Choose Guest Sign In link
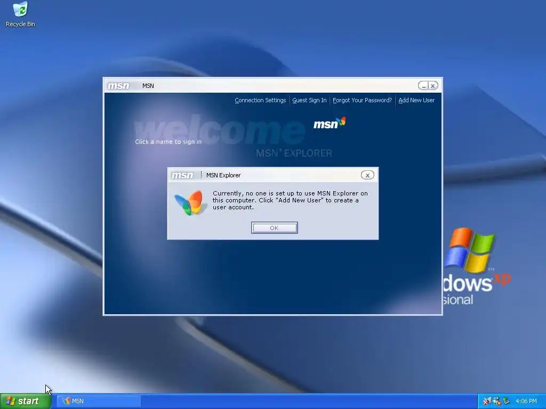The height and width of the screenshot is (409, 546). coord(309,100)
